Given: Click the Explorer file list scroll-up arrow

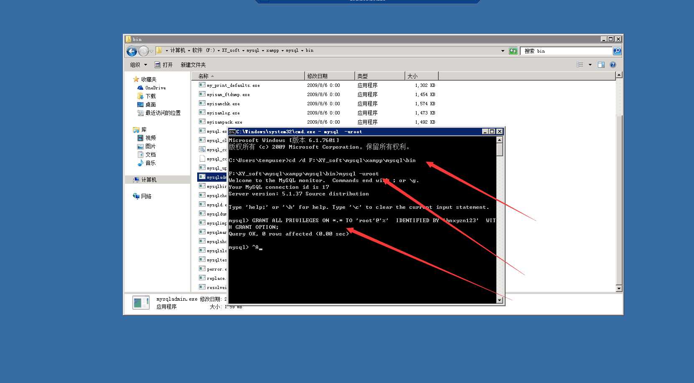Looking at the screenshot, I should (x=619, y=75).
